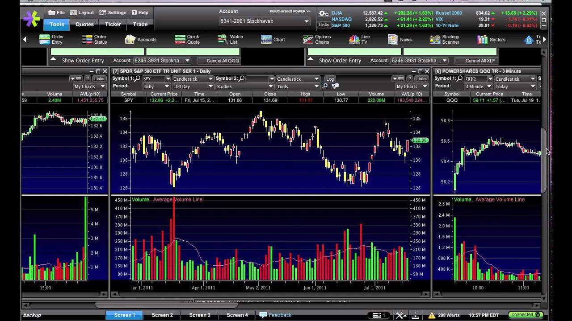
Task: Open SPY chart first Candlestick style dropdown
Action: [193, 78]
